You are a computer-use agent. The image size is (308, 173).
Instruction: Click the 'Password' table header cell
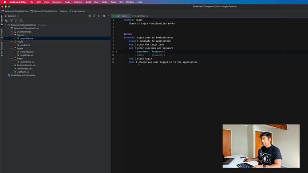point(157,51)
